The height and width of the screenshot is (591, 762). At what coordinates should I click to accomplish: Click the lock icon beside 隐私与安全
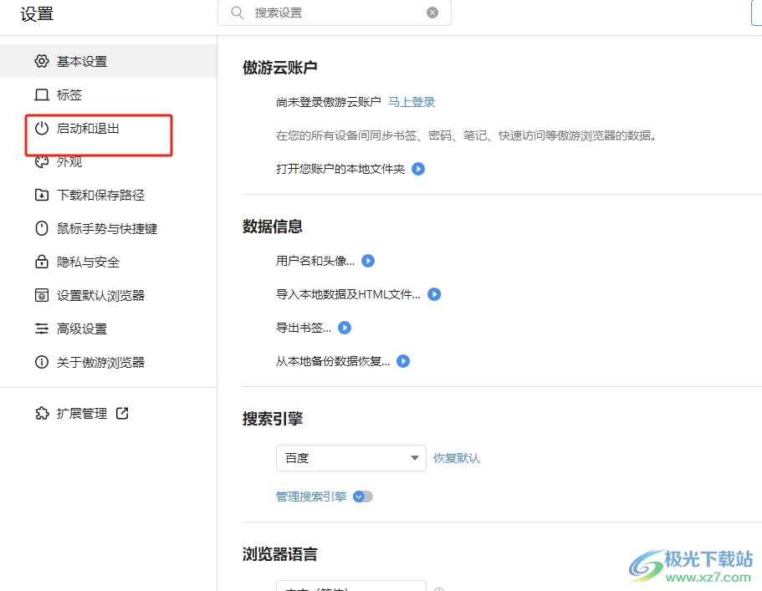pos(42,262)
